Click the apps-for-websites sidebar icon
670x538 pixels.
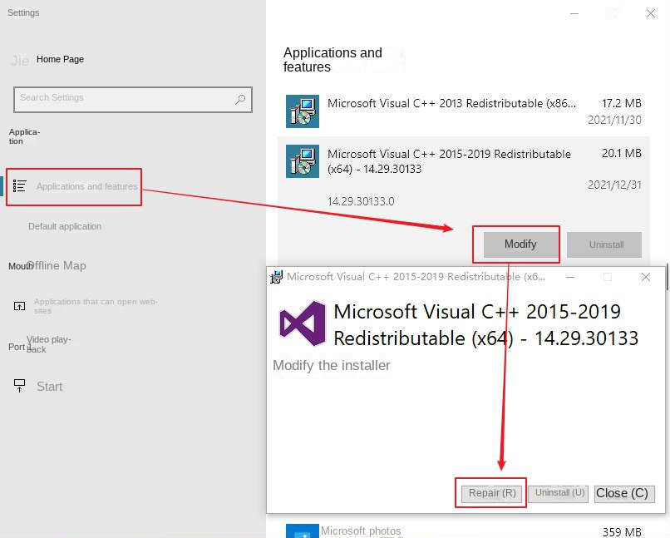click(19, 306)
